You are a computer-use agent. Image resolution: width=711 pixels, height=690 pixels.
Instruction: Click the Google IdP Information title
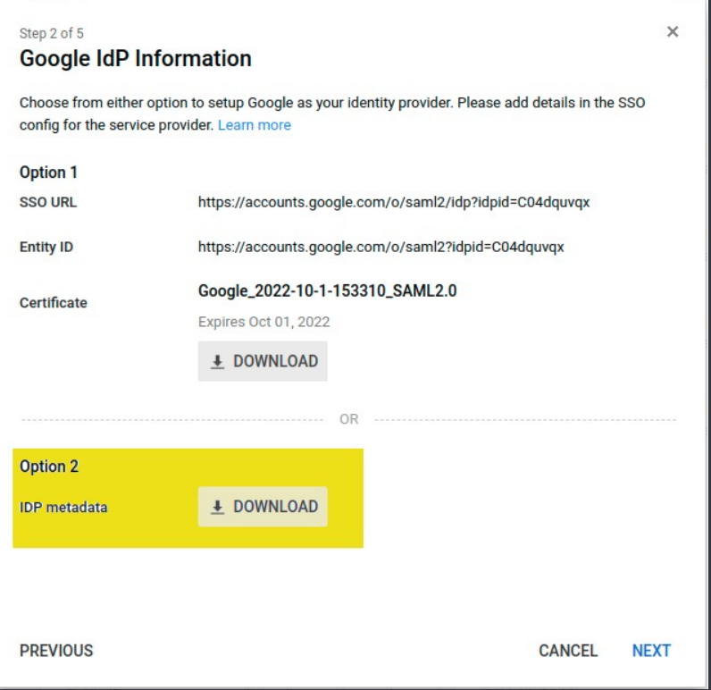(136, 58)
